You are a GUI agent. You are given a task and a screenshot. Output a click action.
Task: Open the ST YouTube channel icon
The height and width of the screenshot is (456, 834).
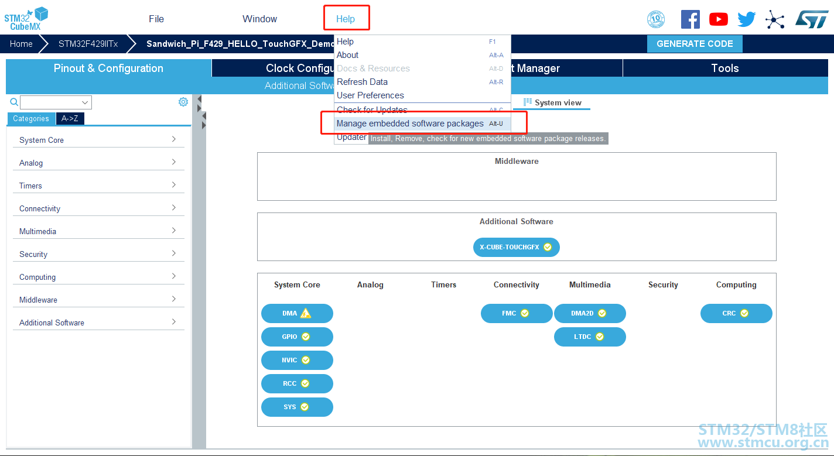pyautogui.click(x=719, y=19)
